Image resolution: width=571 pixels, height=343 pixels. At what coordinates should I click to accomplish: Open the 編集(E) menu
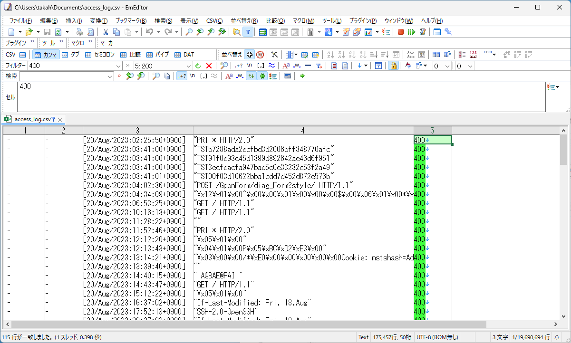[x=48, y=21]
